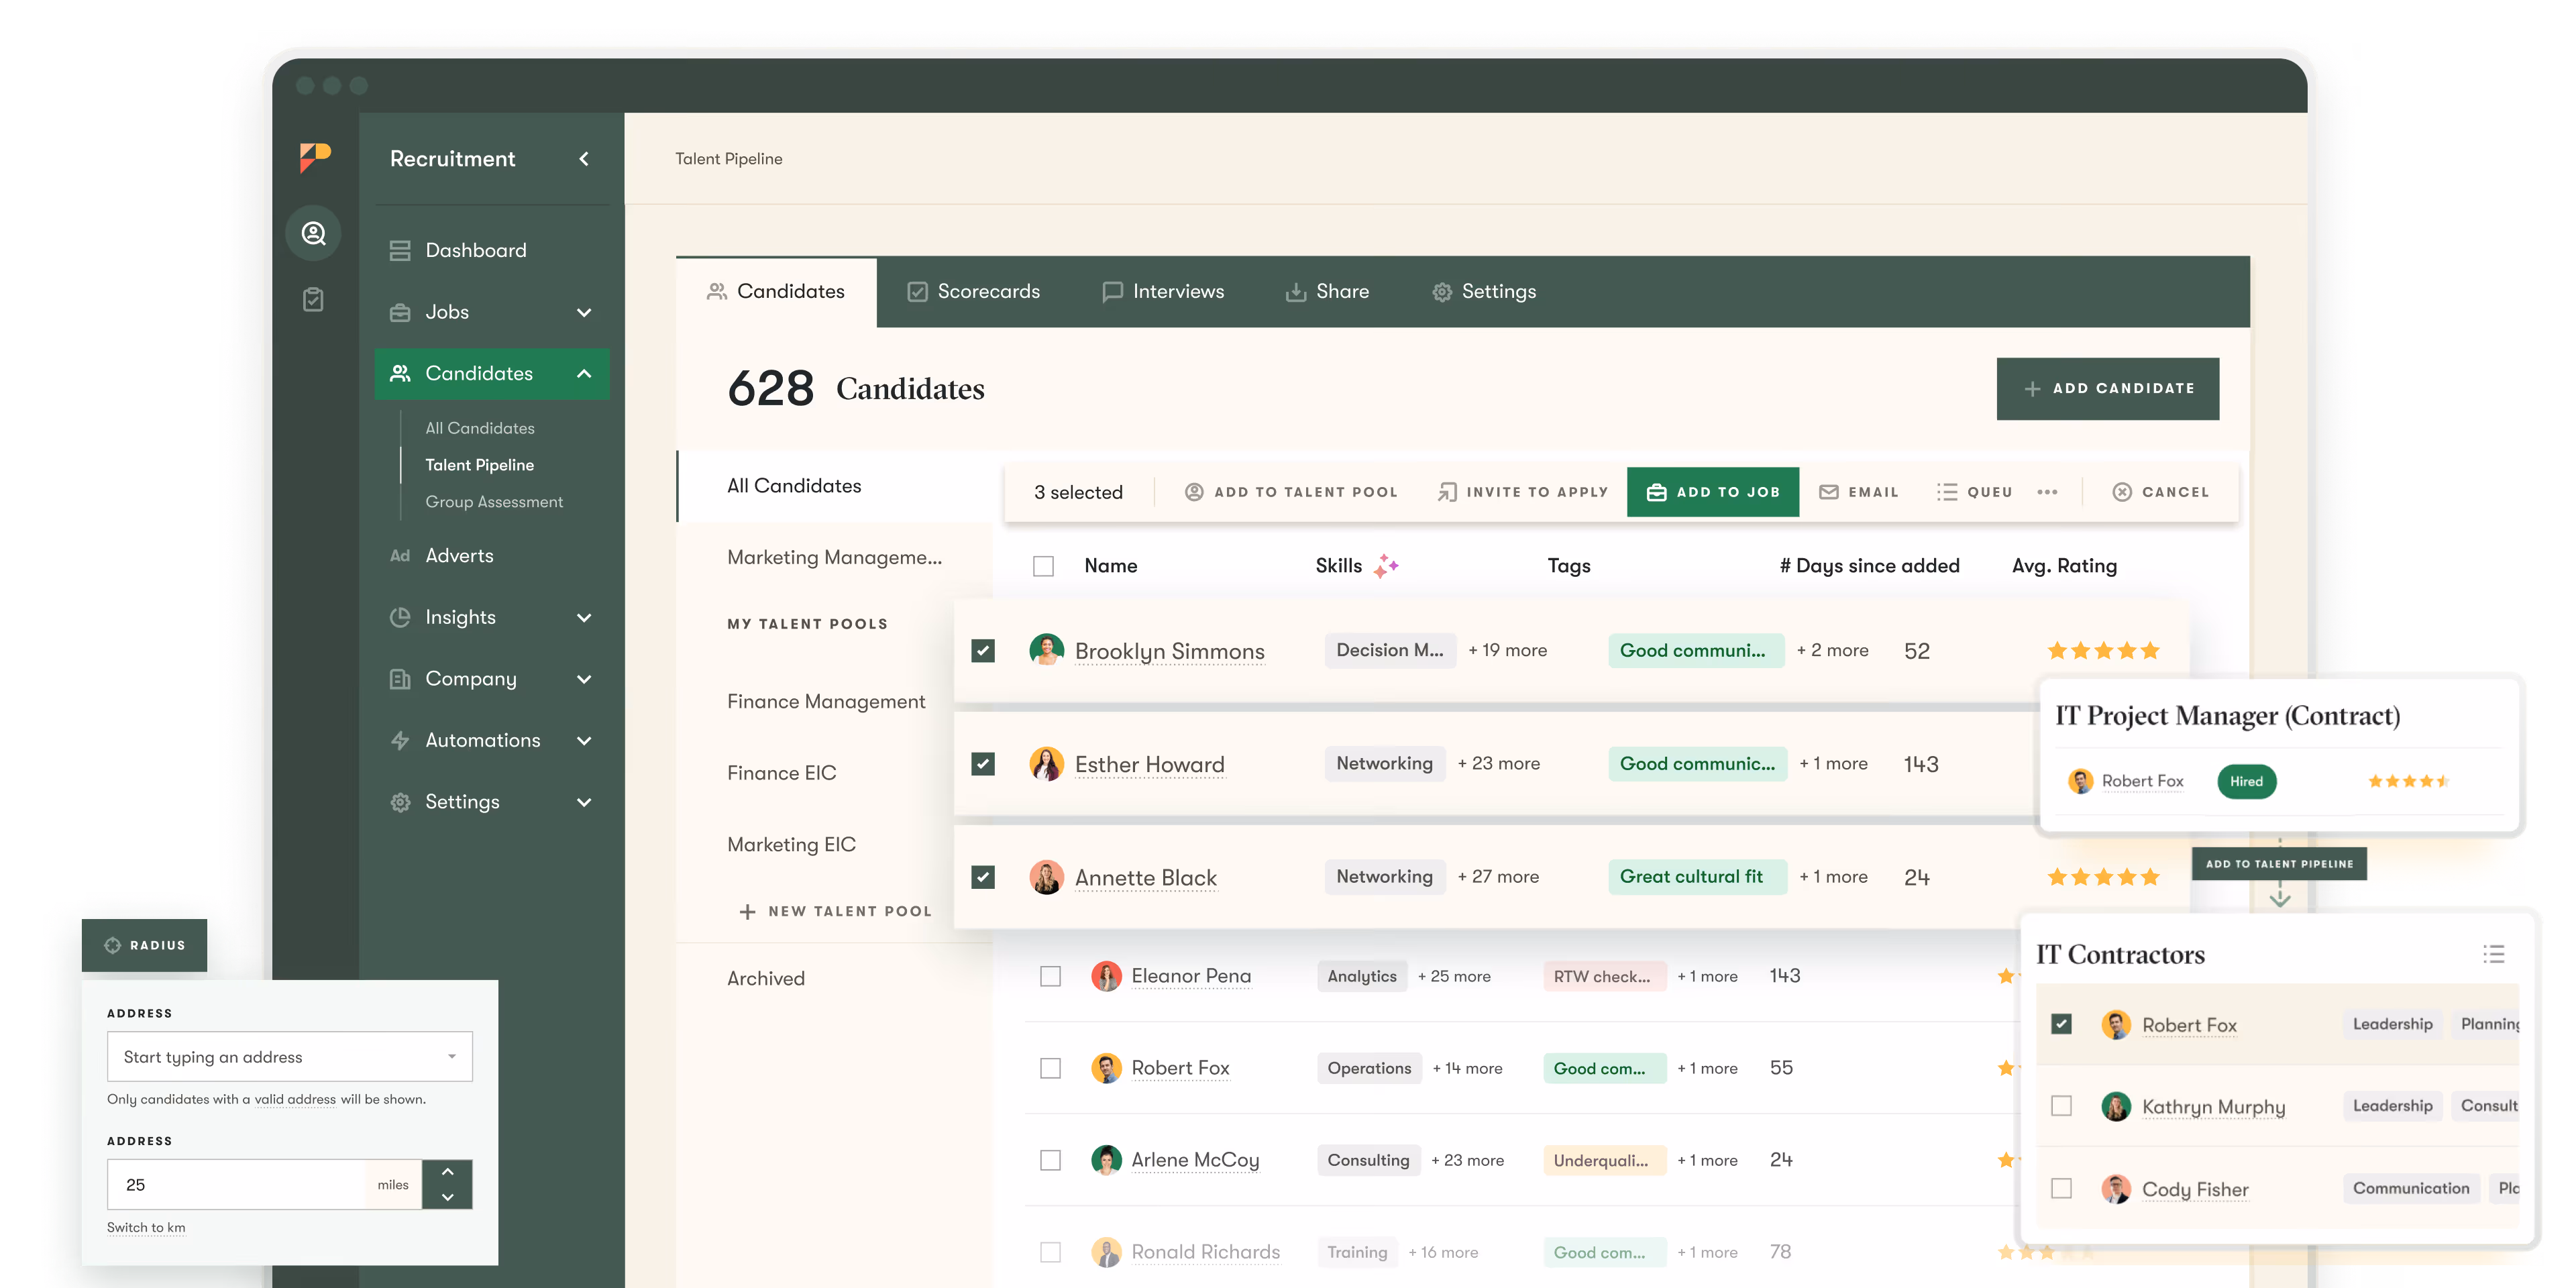Click the Add to Job button
The image size is (2576, 1288).
(x=1712, y=492)
